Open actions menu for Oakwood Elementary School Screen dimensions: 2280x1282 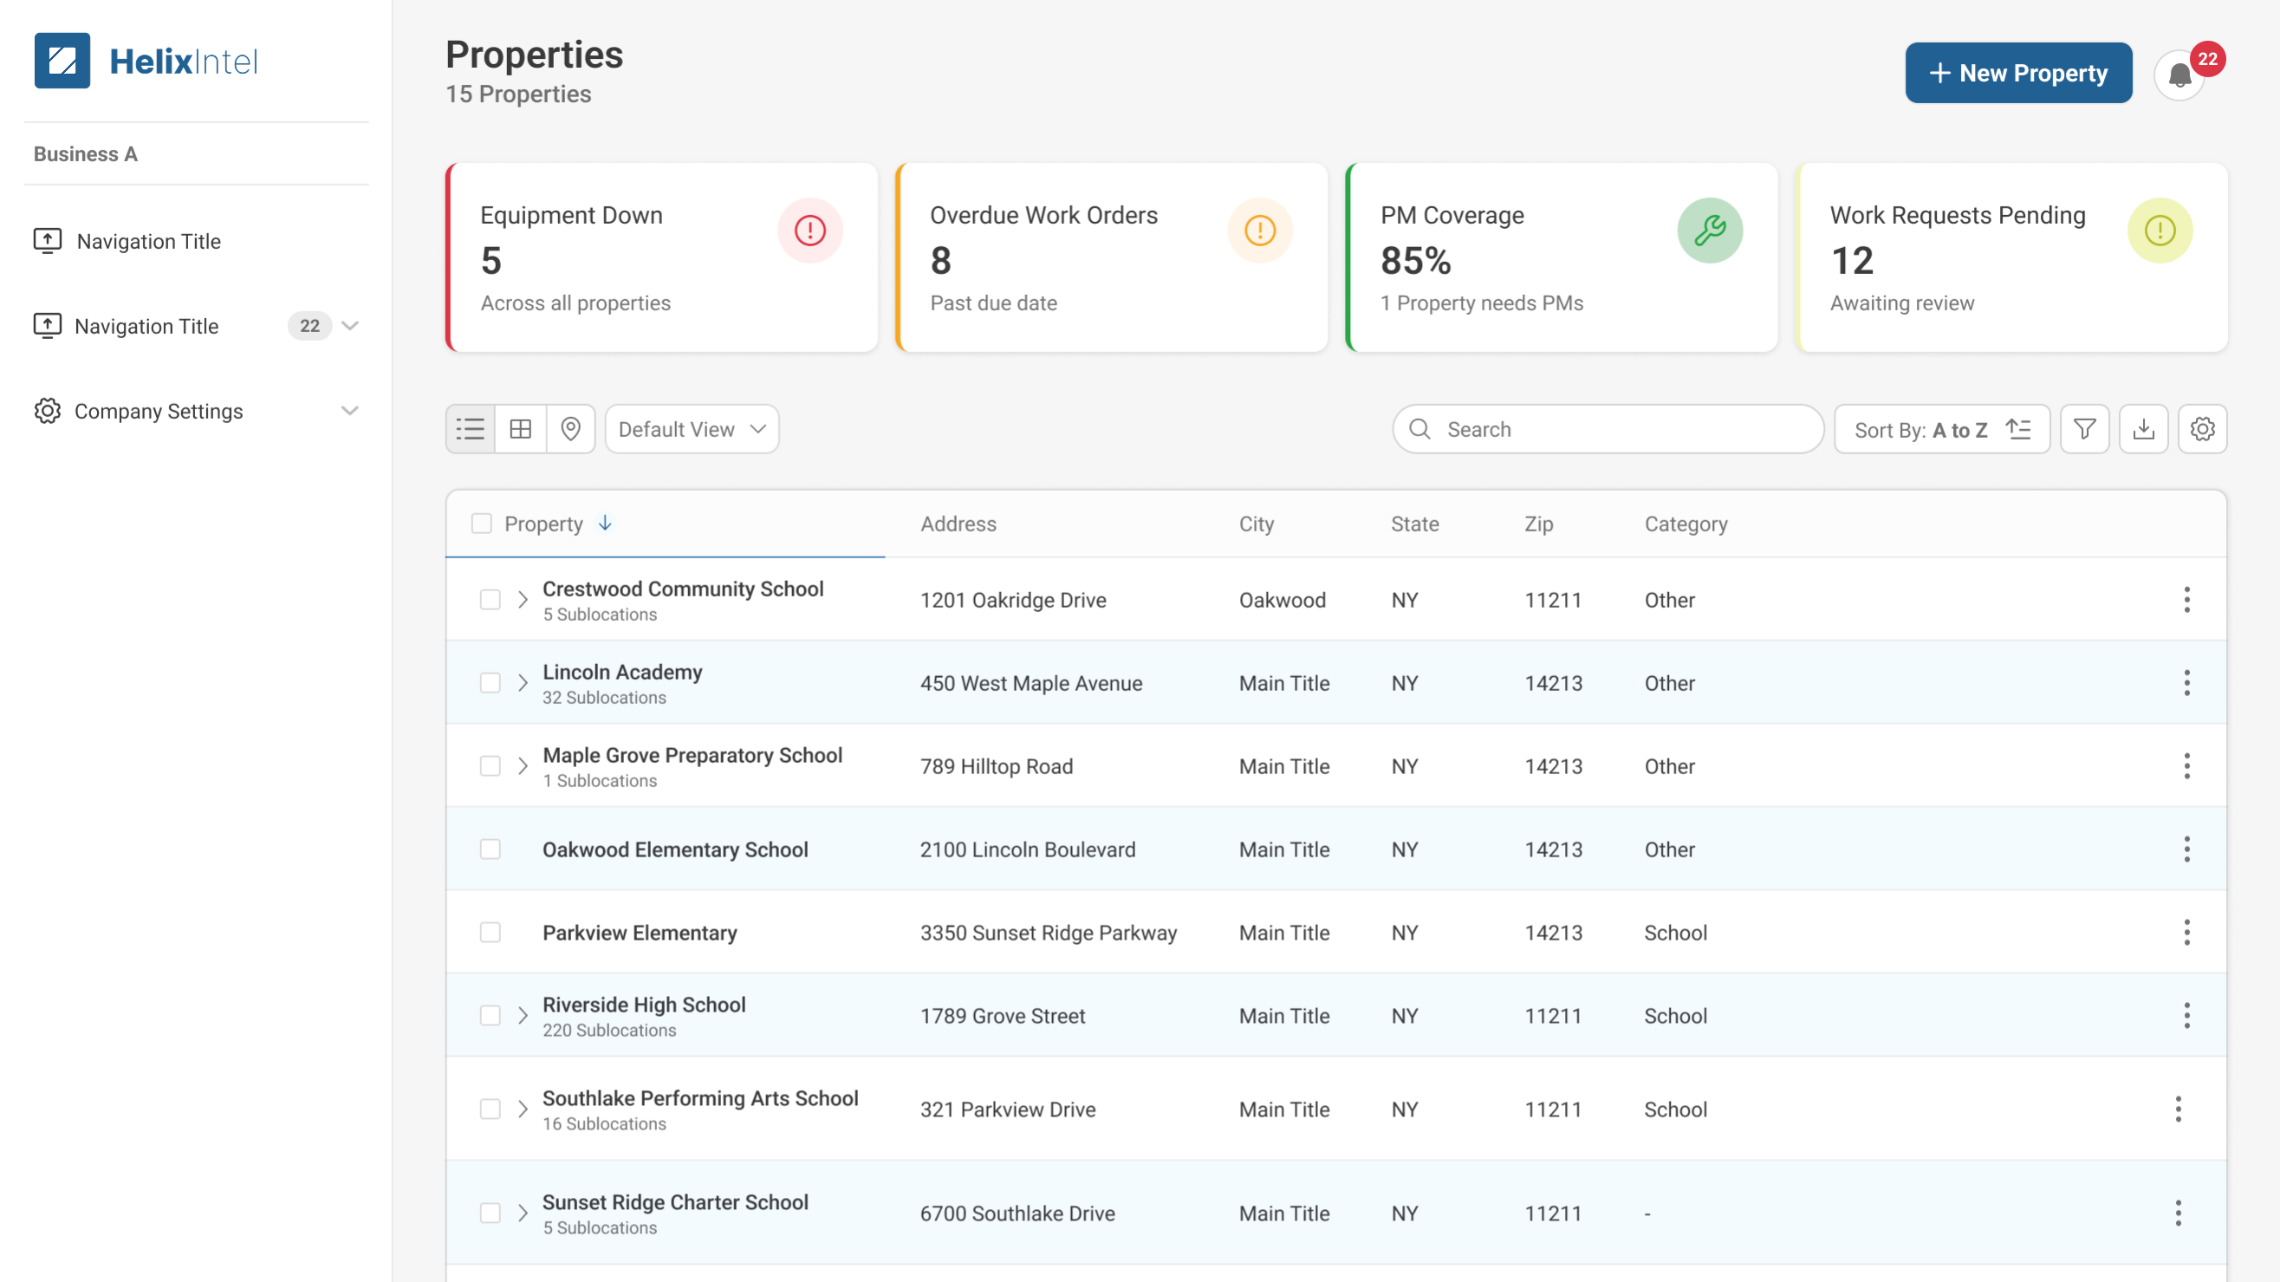[x=2186, y=849]
